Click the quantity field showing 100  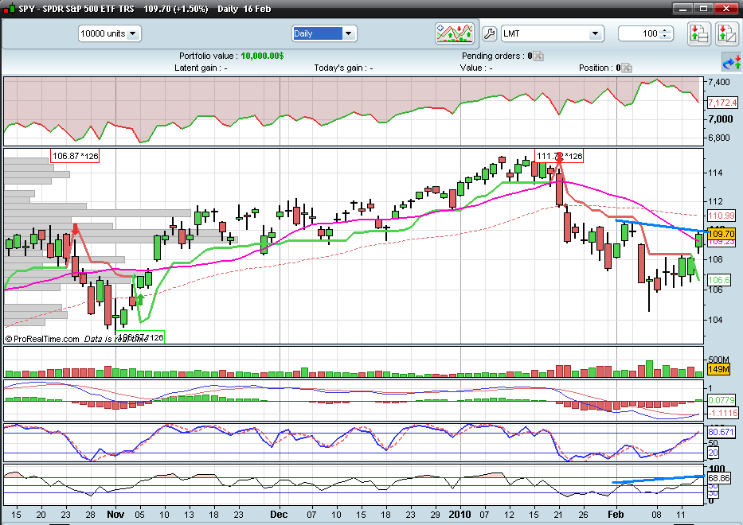pyautogui.click(x=639, y=33)
